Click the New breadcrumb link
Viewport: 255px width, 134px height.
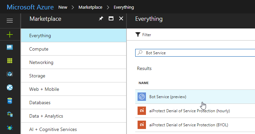tap(63, 7)
